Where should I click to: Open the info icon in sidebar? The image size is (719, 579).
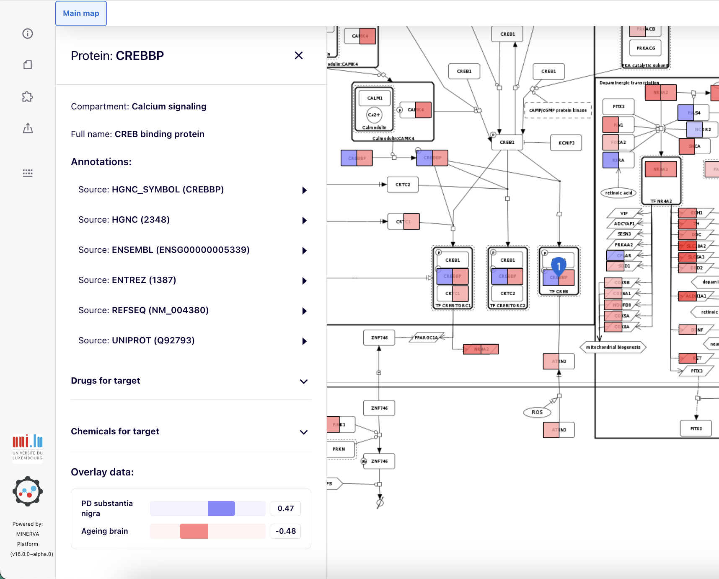(x=28, y=34)
